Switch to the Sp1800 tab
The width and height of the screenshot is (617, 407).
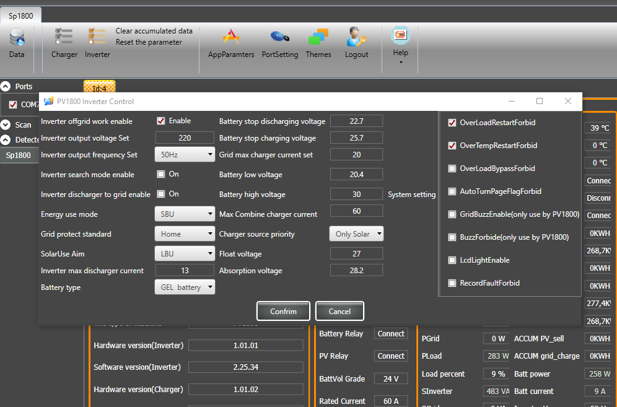click(x=21, y=15)
